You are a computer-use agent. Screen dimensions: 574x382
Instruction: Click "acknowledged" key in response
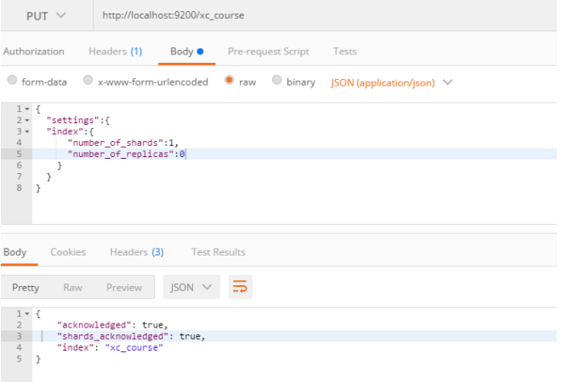(94, 325)
